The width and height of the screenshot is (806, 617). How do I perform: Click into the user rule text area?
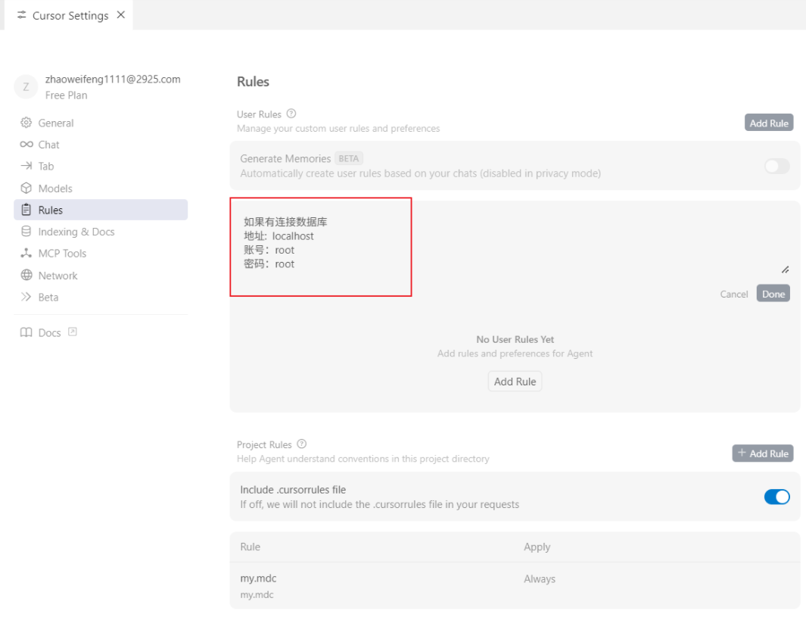515,242
